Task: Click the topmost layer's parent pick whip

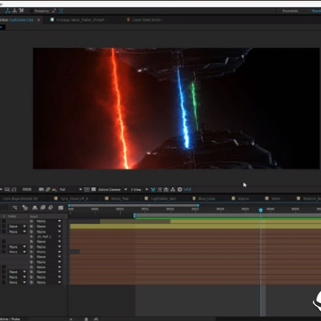Action: coord(31,221)
